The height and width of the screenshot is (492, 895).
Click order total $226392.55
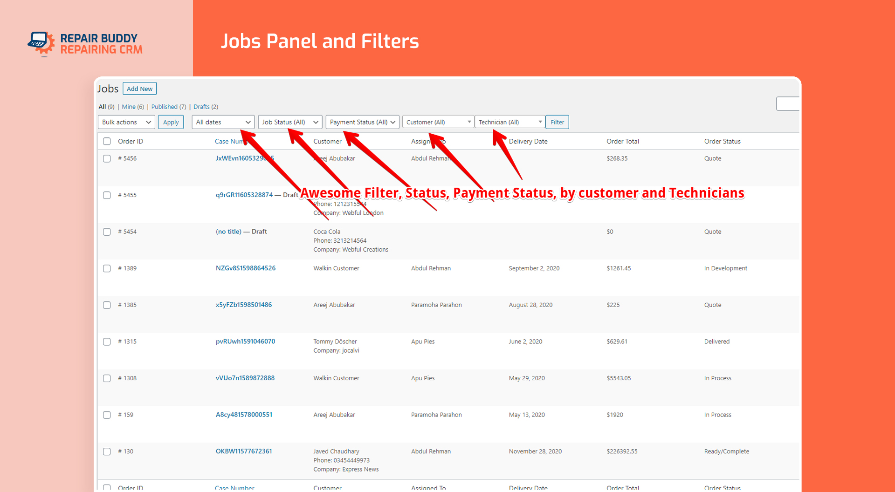pyautogui.click(x=622, y=451)
